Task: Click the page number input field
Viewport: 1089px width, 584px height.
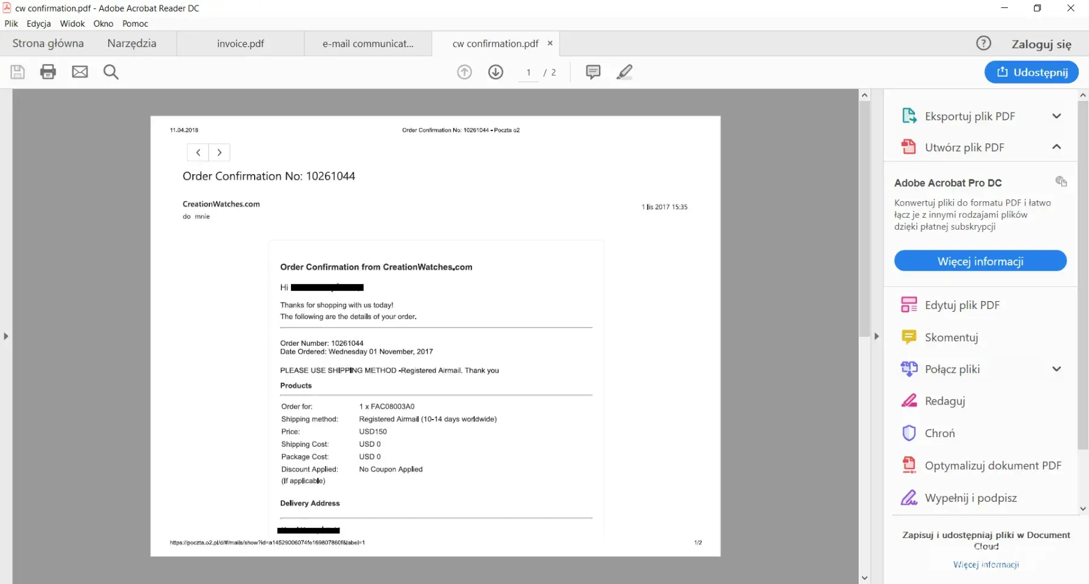Action: click(x=528, y=73)
